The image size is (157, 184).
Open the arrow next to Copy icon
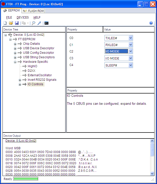click(x=28, y=23)
